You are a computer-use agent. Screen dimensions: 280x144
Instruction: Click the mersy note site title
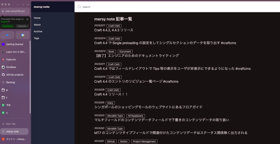[42, 7]
